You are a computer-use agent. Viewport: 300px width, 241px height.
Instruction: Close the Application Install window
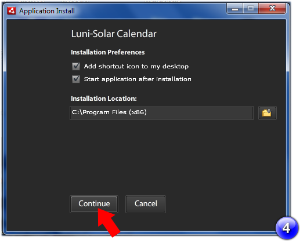click(272, 9)
